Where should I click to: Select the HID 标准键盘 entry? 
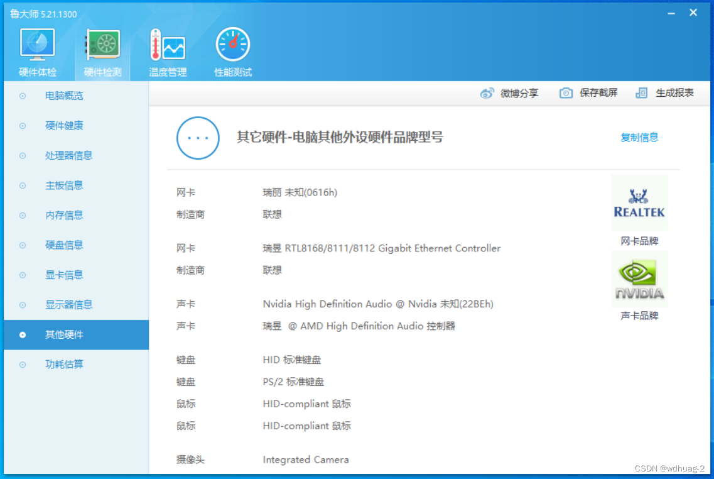[292, 360]
